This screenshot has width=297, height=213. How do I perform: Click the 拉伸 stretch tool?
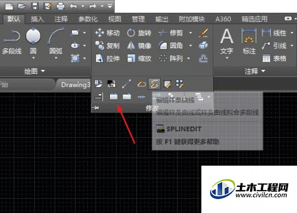coord(108,59)
